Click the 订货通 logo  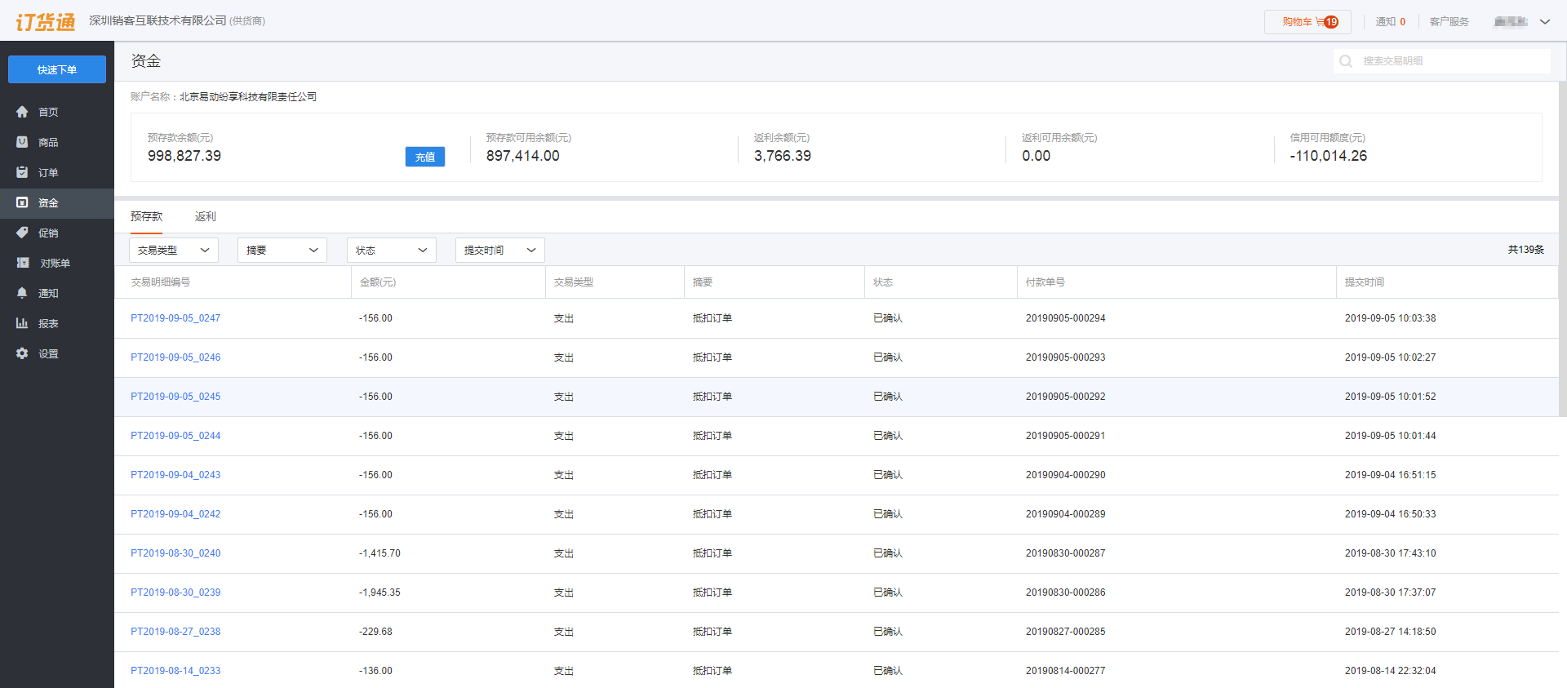[46, 21]
